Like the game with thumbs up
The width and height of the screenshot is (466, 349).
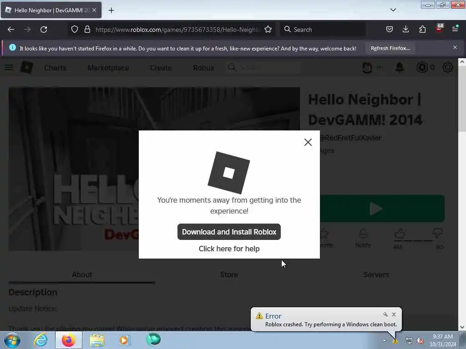[x=400, y=234]
